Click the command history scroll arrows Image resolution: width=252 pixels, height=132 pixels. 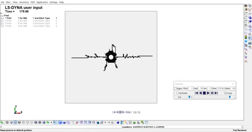[242, 127]
